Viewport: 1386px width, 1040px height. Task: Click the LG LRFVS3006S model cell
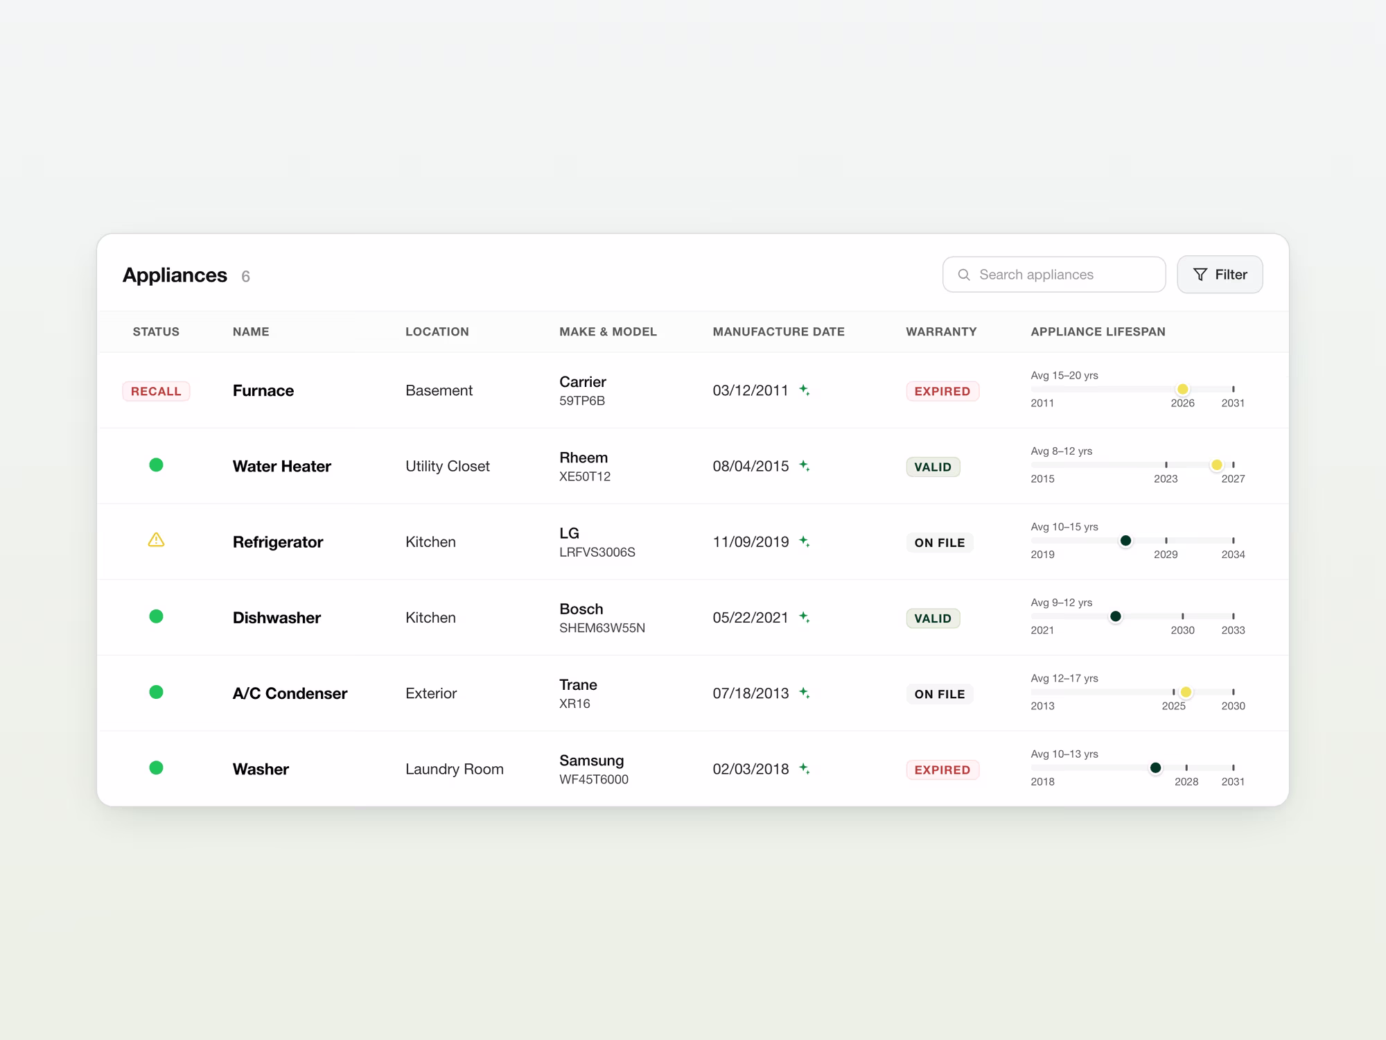pos(597,541)
